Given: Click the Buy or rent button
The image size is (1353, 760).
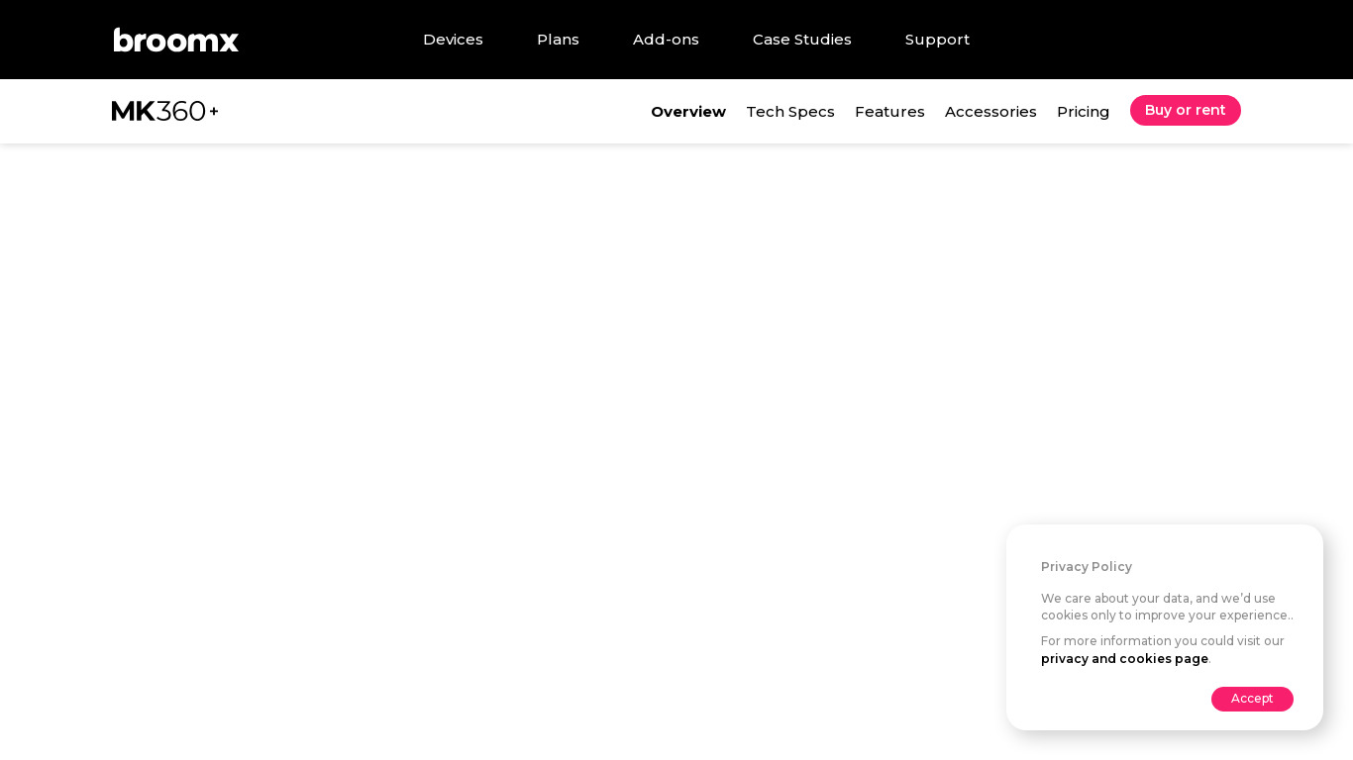Looking at the screenshot, I should (1186, 110).
